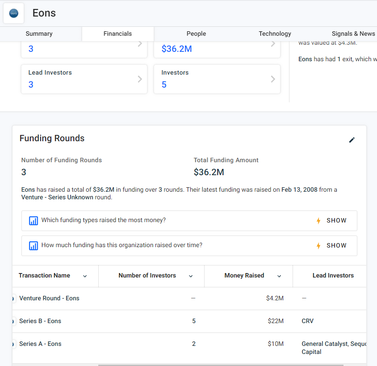This screenshot has width=377, height=366.
Task: Click the horizontal scrollbar below the funding table
Action: pos(221,365)
